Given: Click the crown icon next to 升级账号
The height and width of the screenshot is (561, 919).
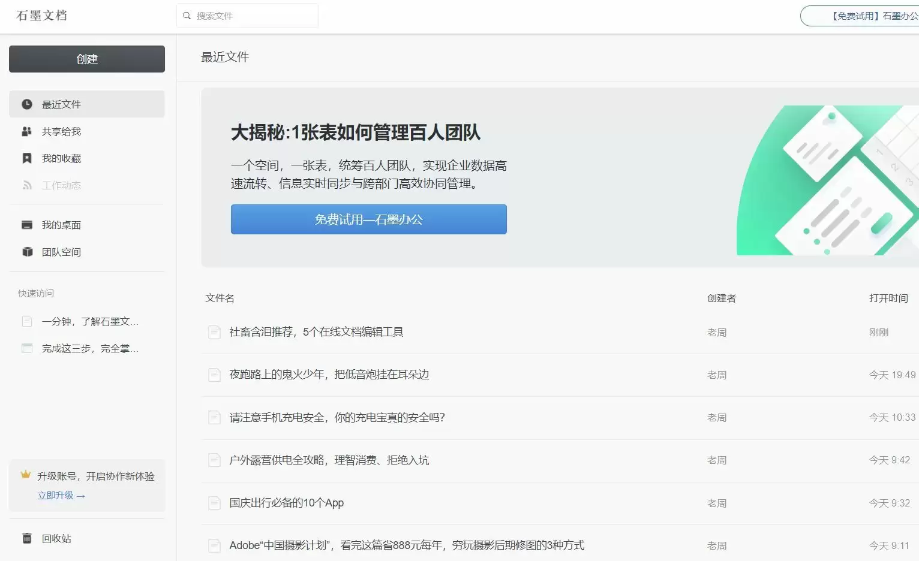Looking at the screenshot, I should point(25,473).
